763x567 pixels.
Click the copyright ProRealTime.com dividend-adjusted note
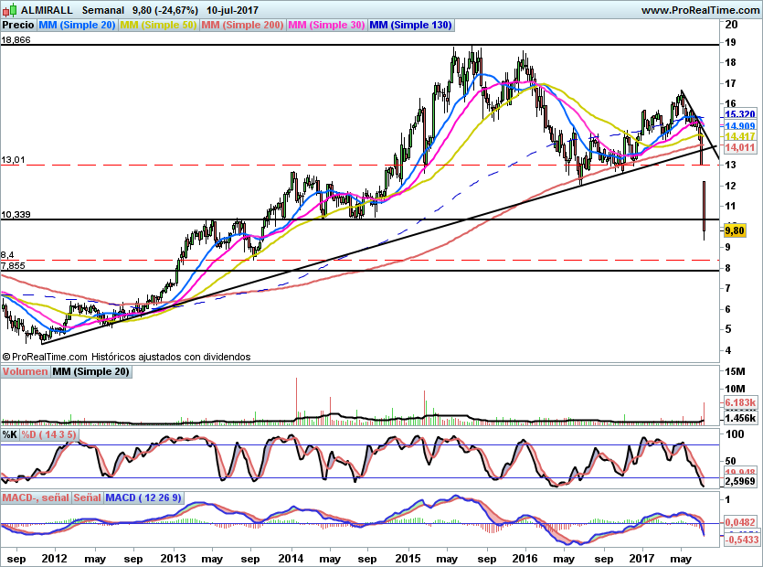126,357
